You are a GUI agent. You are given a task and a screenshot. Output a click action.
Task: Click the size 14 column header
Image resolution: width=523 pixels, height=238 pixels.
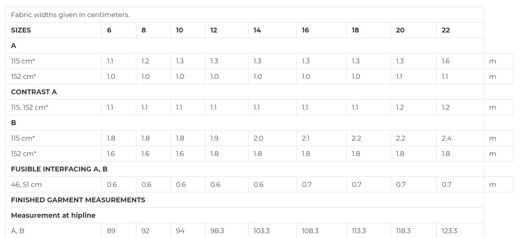click(272, 30)
